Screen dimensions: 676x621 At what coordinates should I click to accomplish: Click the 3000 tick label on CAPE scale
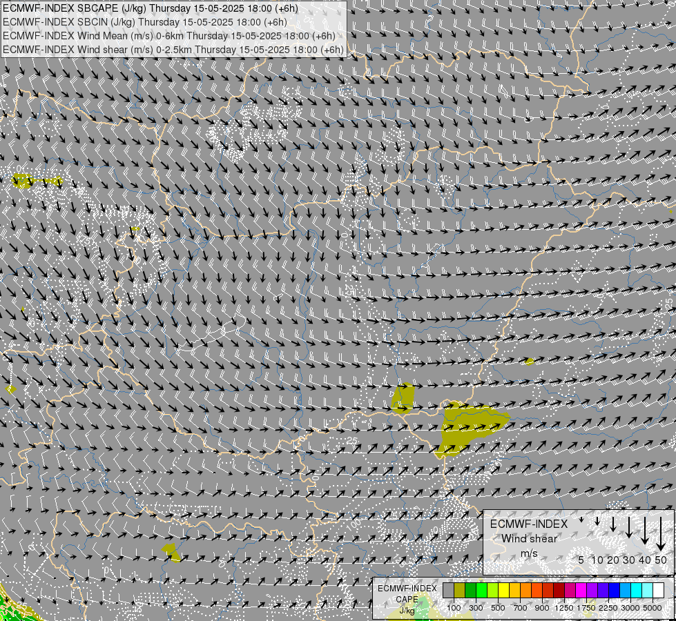tap(630, 608)
